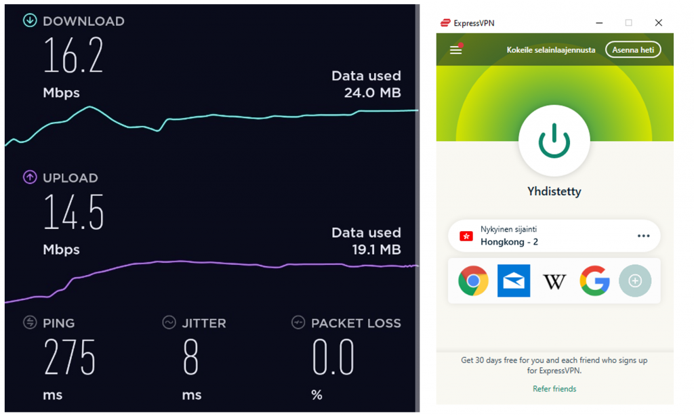694x416 pixels.
Task: Open location options three-dot menu
Action: [x=644, y=236]
